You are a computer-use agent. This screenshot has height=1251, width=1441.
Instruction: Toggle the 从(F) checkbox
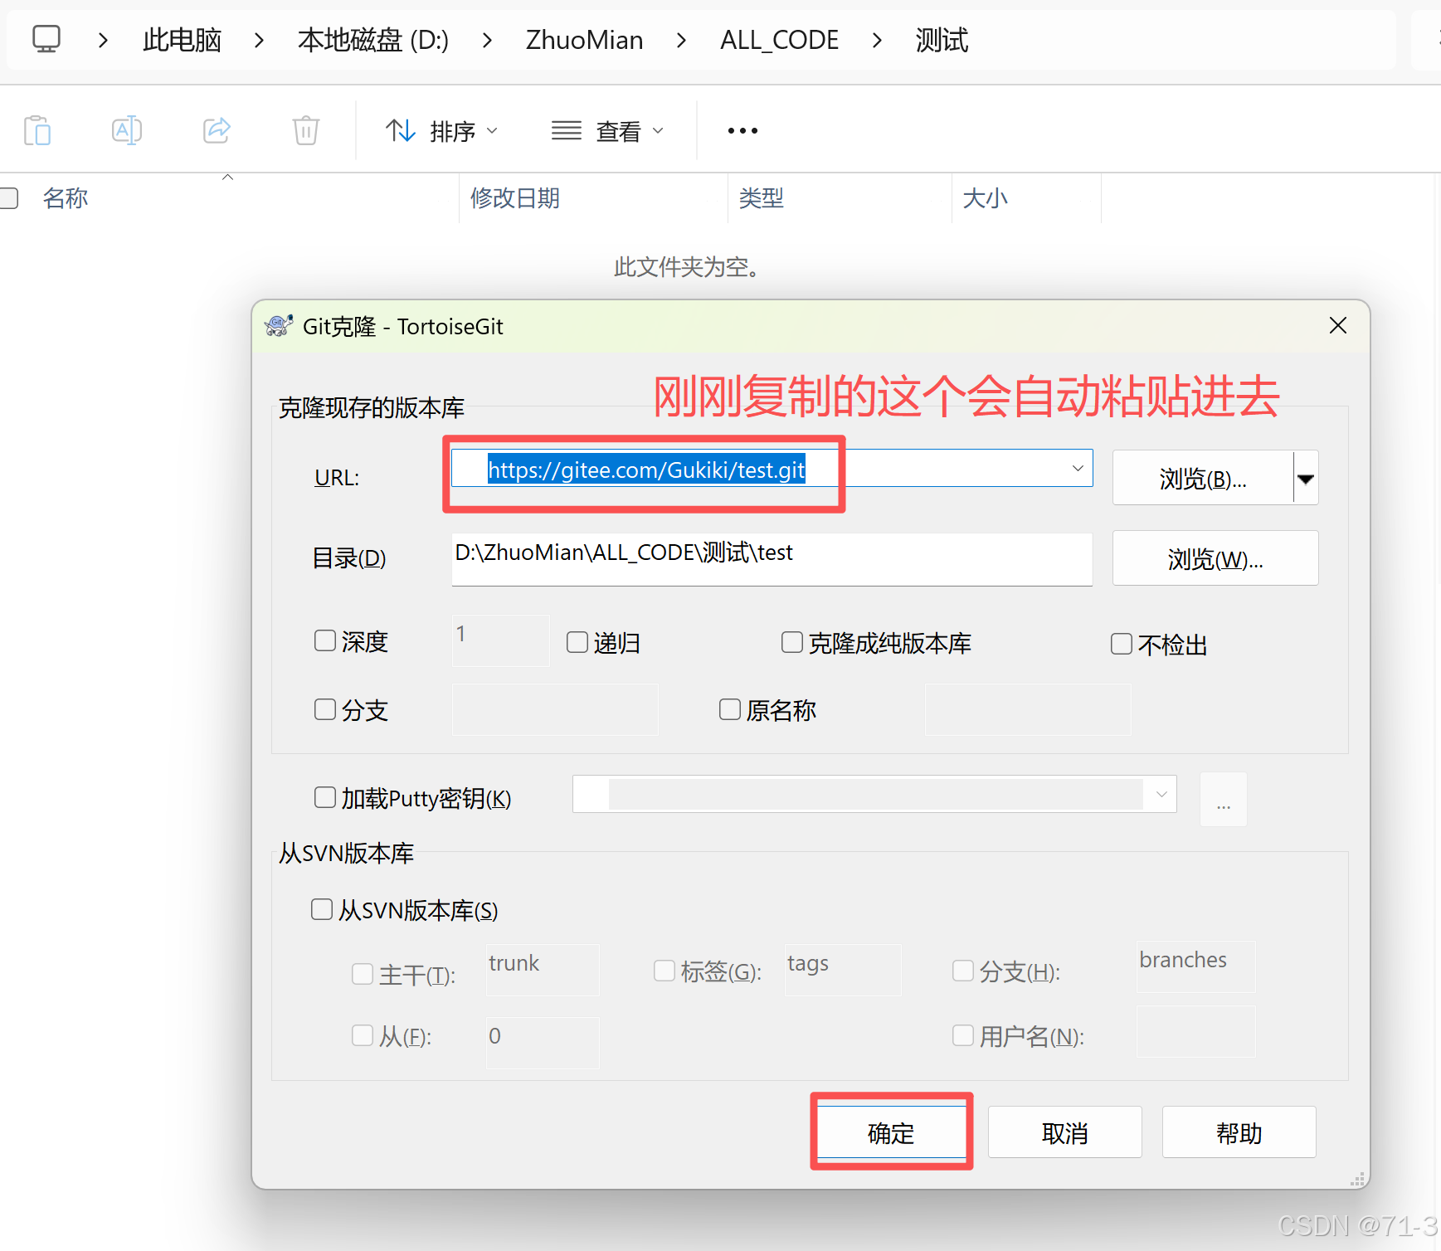point(363,1035)
